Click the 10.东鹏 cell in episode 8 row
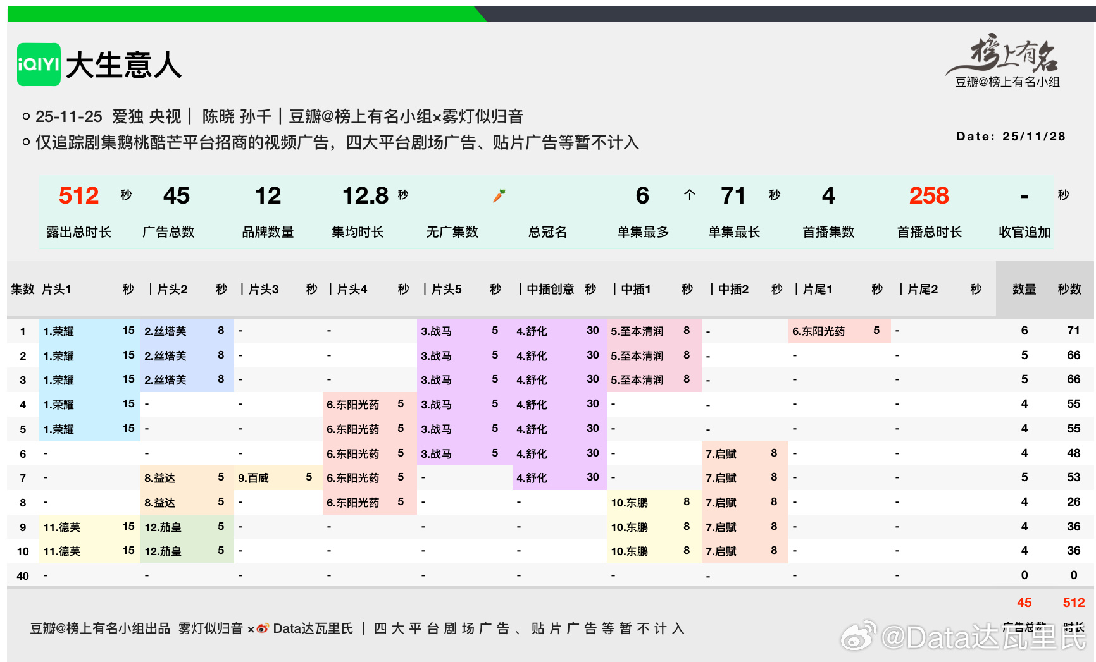The width and height of the screenshot is (1096, 662). pos(654,502)
